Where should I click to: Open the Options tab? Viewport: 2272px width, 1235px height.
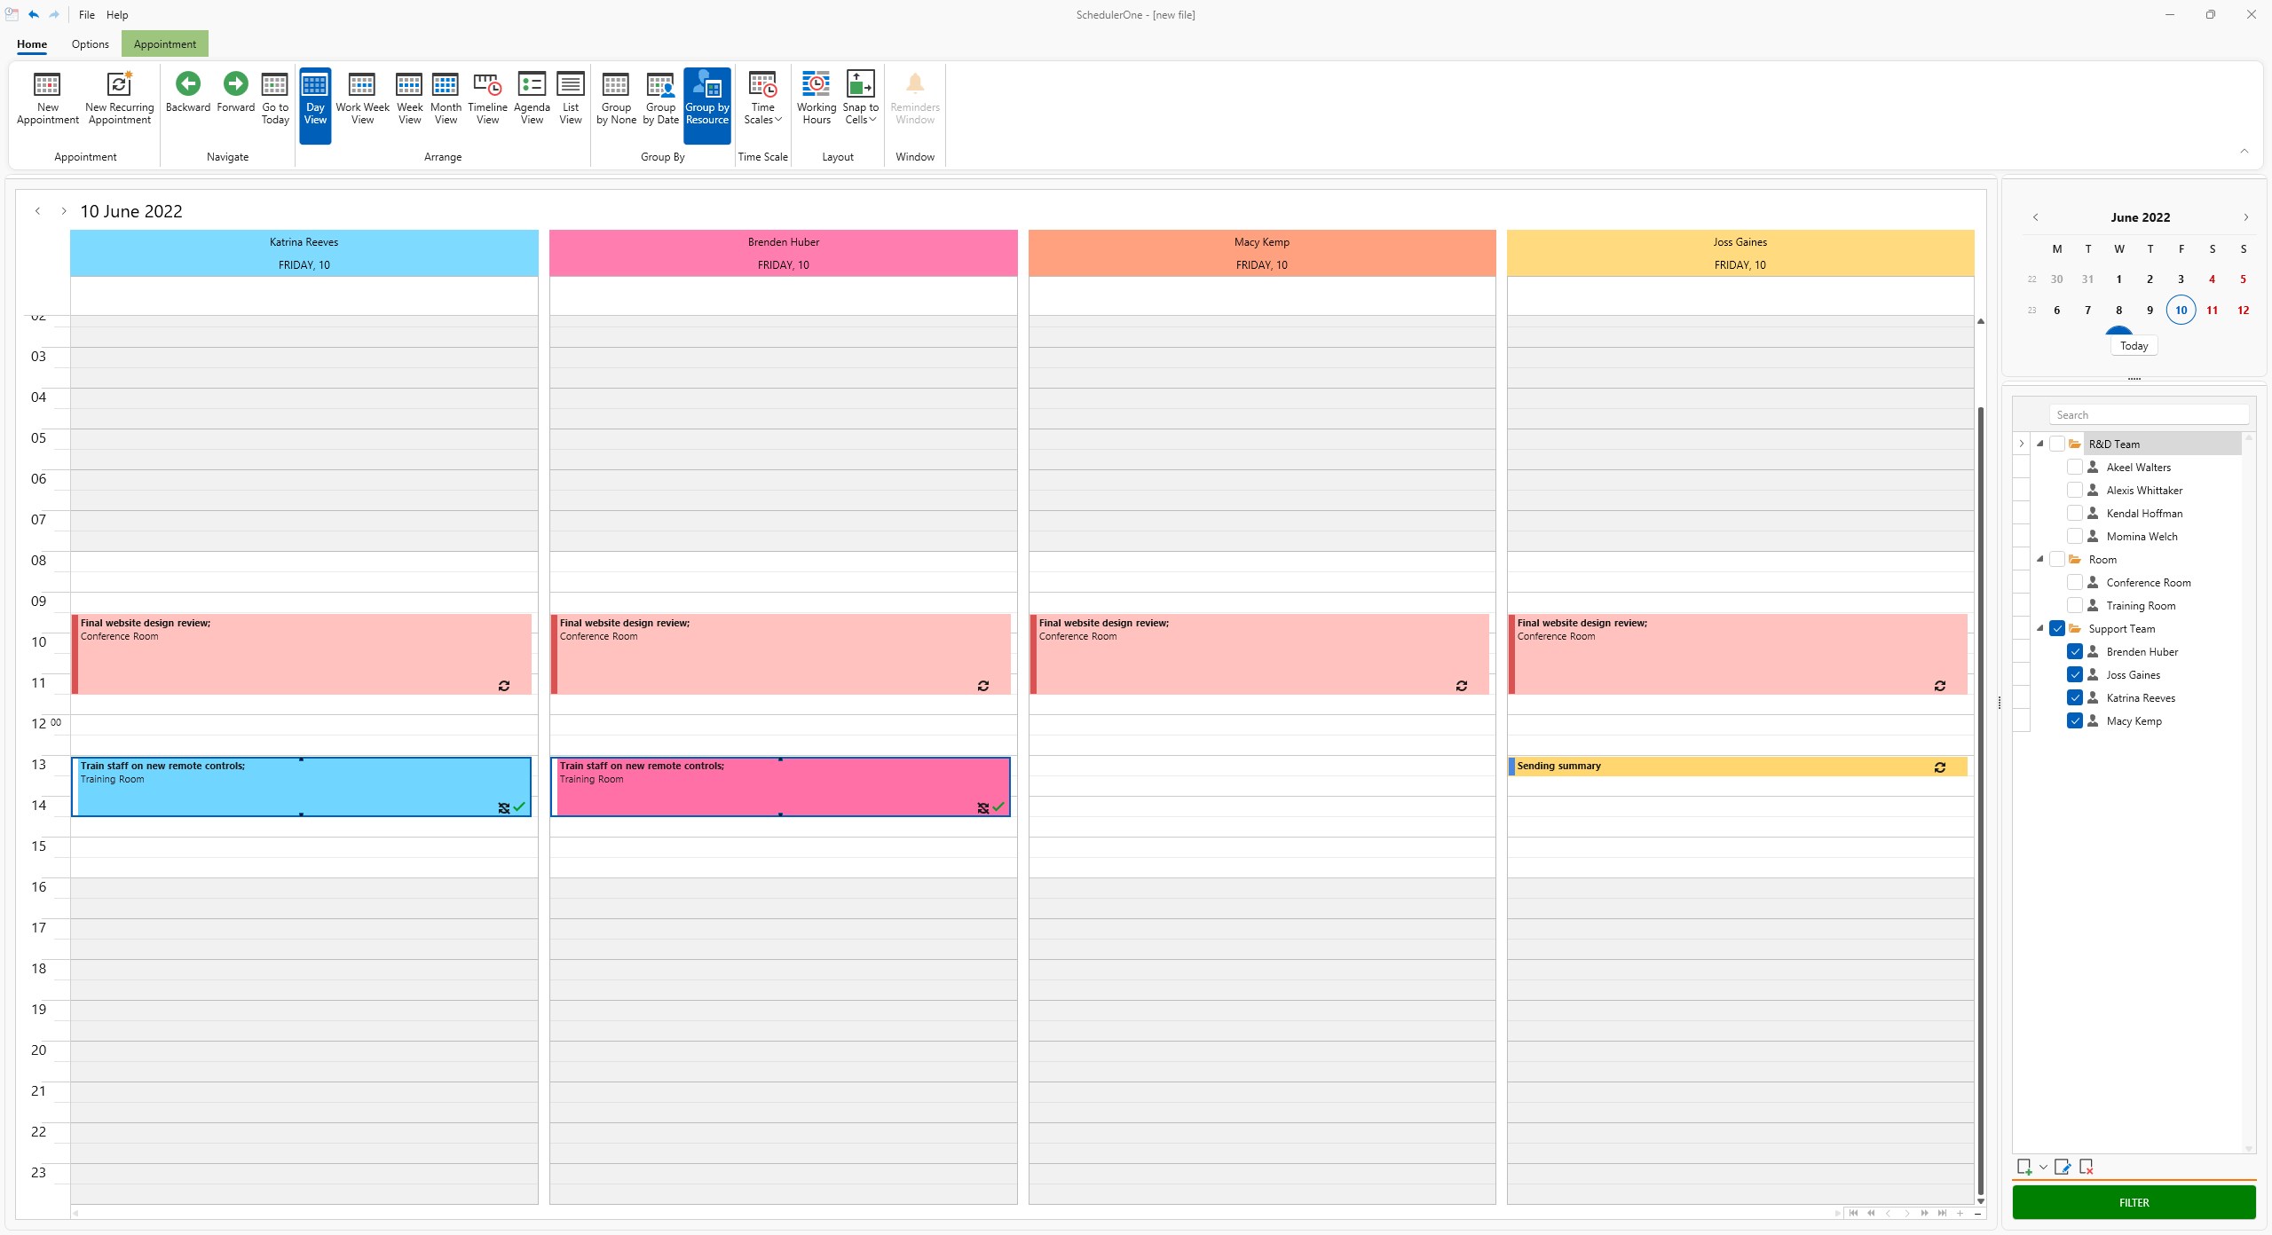click(x=89, y=43)
